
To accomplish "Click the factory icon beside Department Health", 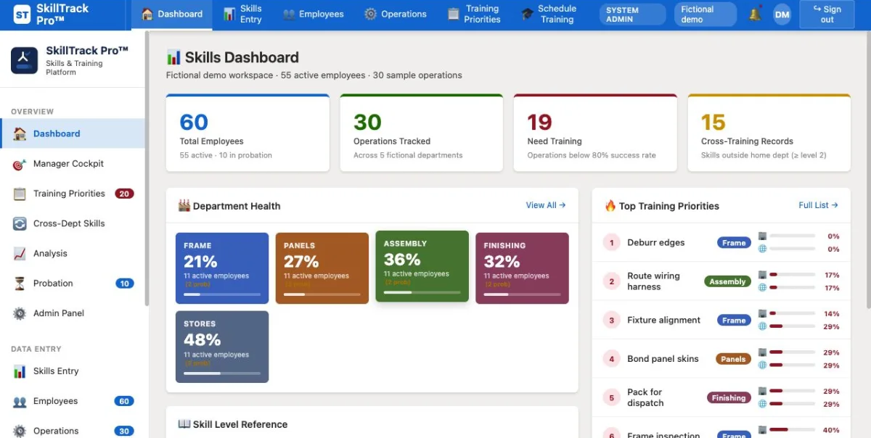I will pyautogui.click(x=184, y=206).
